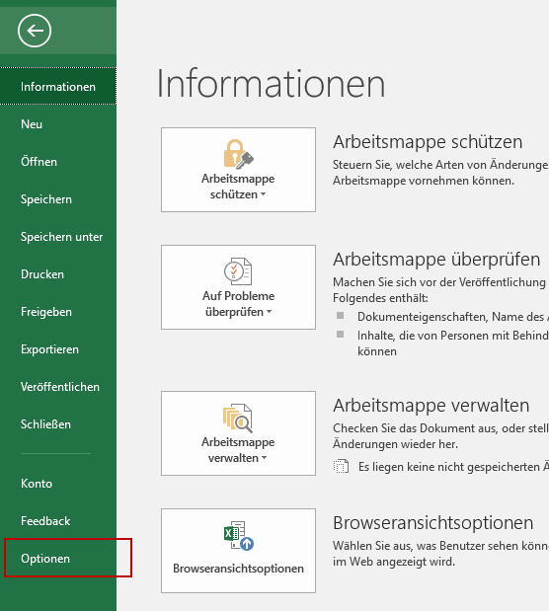Choose Öffnen in the sidebar
The image size is (549, 611).
(58, 161)
